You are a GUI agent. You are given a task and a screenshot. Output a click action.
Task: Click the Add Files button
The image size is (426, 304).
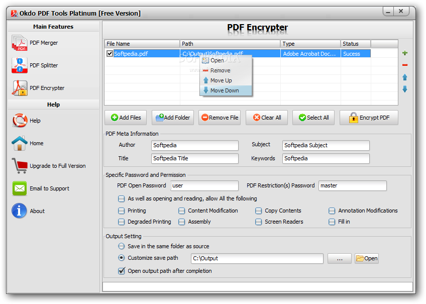126,118
